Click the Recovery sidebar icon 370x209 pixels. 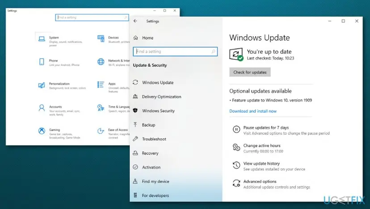[x=135, y=153]
